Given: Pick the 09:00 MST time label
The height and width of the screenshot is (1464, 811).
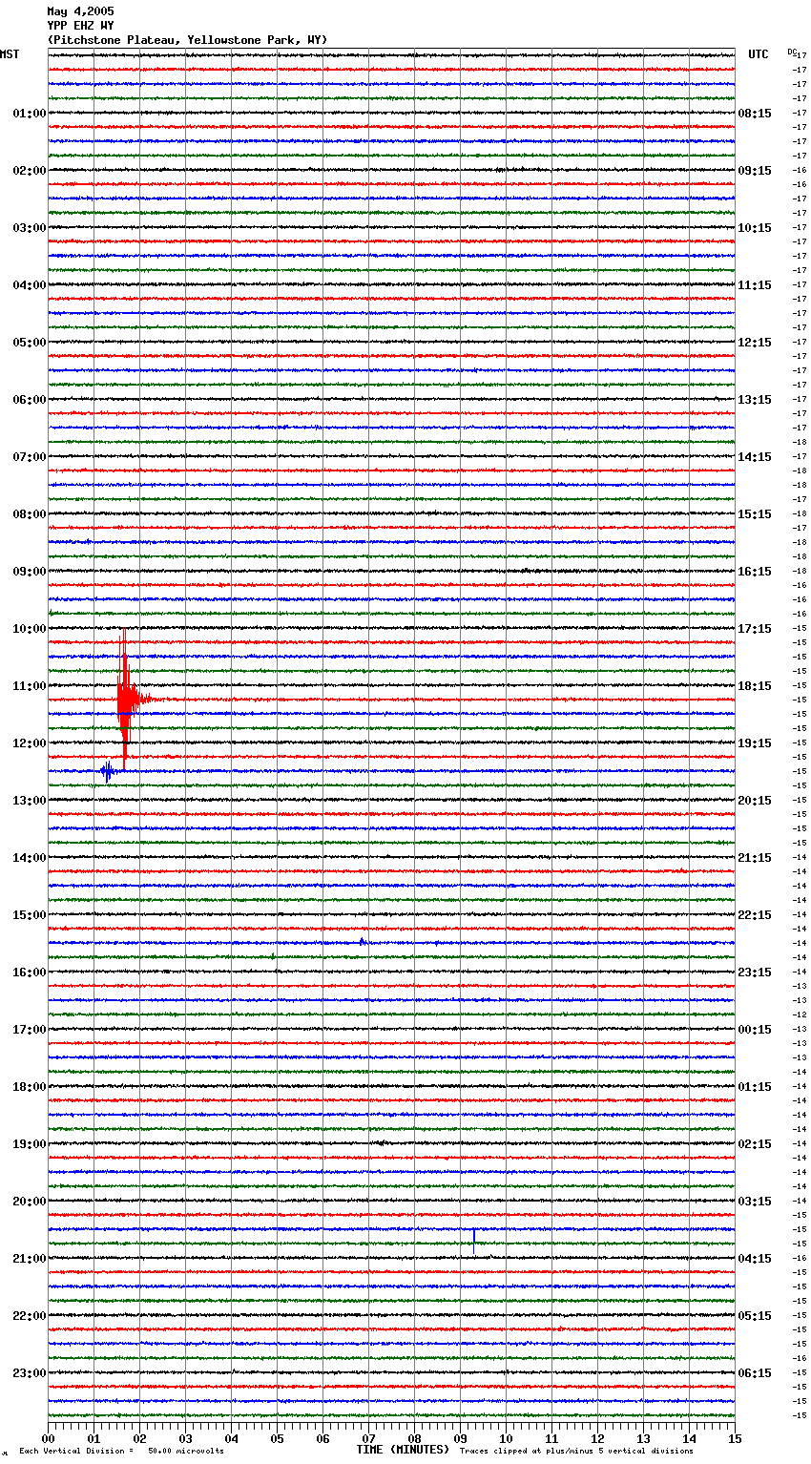Looking at the screenshot, I should click(30, 572).
